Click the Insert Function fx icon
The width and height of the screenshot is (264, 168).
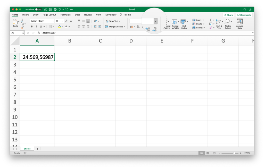coord(39,33)
